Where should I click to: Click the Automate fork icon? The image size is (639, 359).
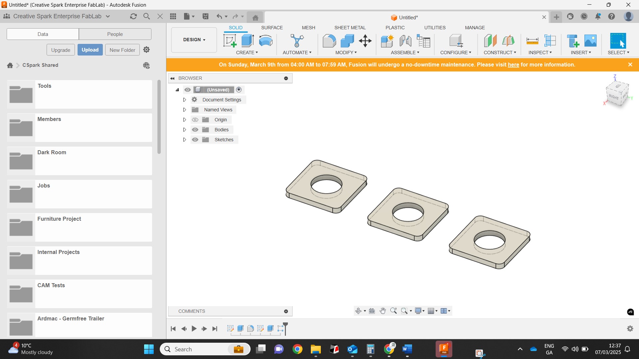click(297, 41)
